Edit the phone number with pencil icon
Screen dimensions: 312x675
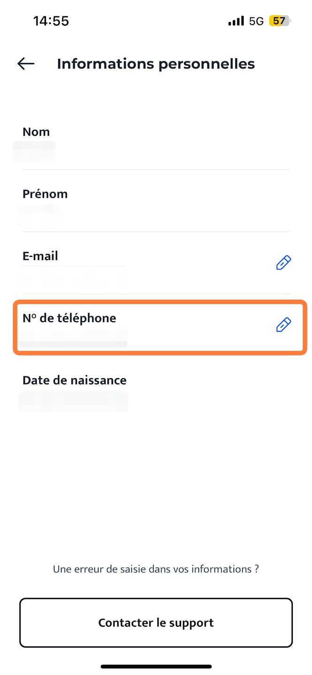pyautogui.click(x=283, y=325)
